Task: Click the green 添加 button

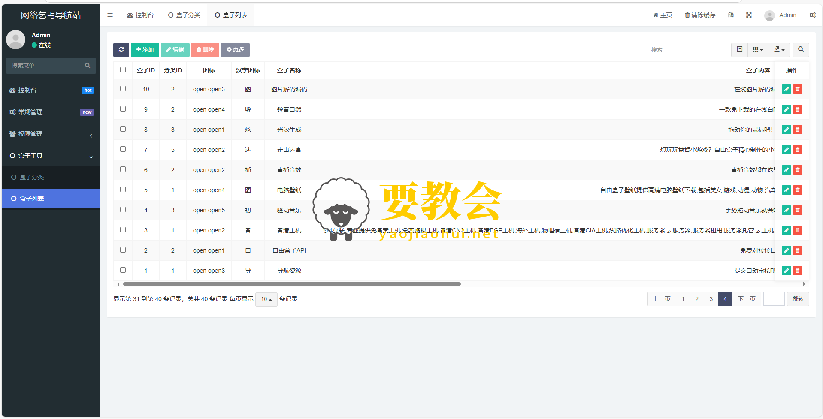Action: click(145, 50)
